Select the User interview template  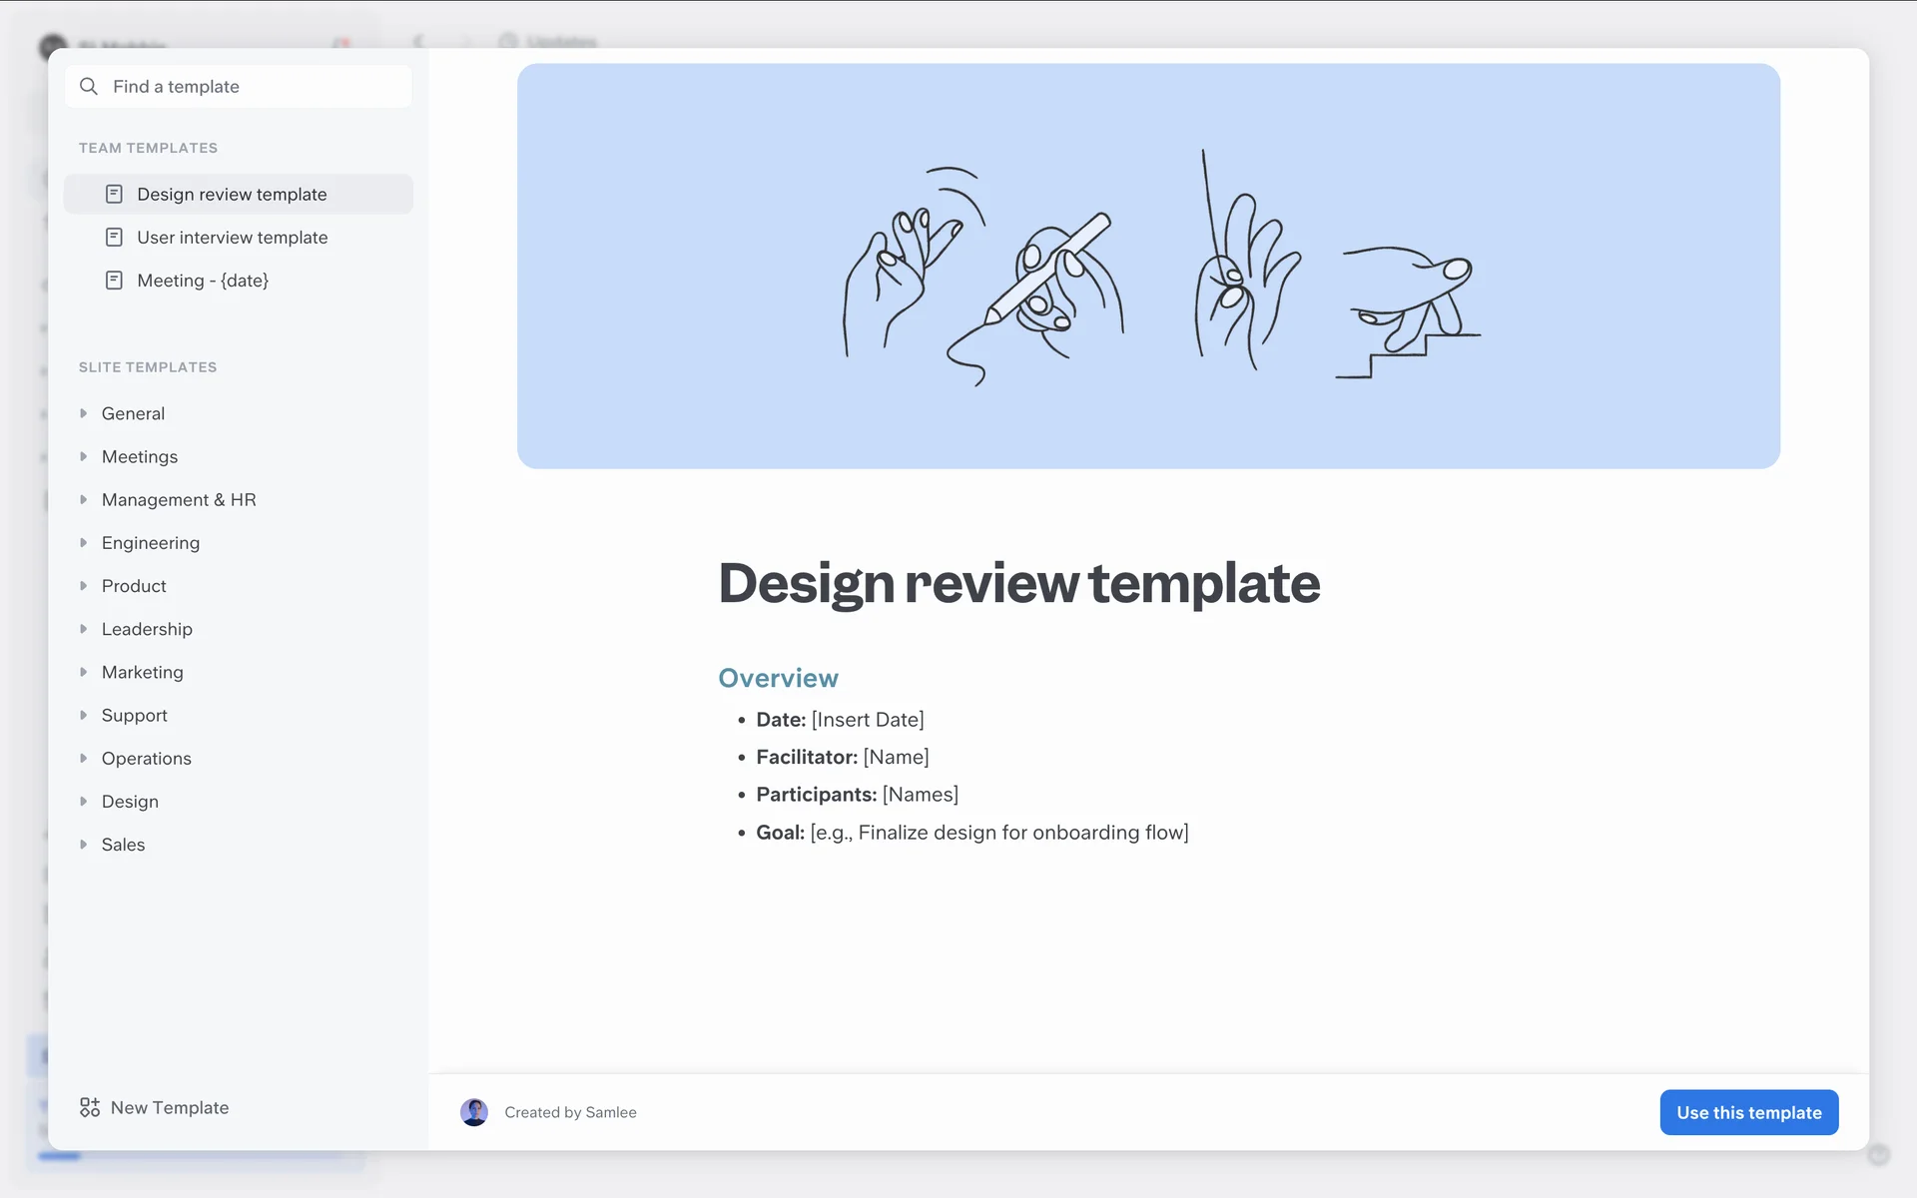(x=232, y=238)
